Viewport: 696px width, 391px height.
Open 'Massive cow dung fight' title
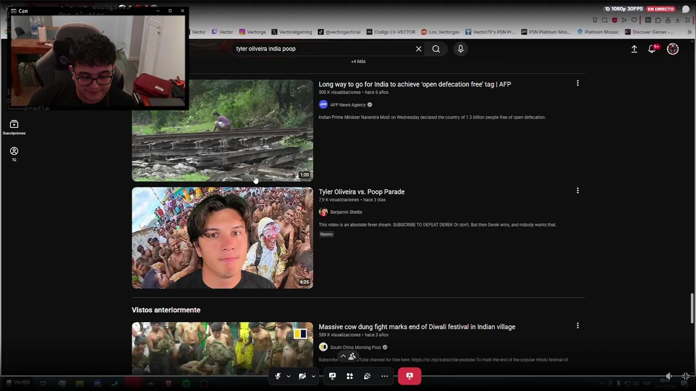[417, 327]
